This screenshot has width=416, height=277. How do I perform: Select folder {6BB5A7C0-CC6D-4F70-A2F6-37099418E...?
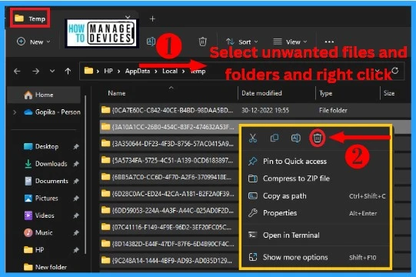[169, 177]
